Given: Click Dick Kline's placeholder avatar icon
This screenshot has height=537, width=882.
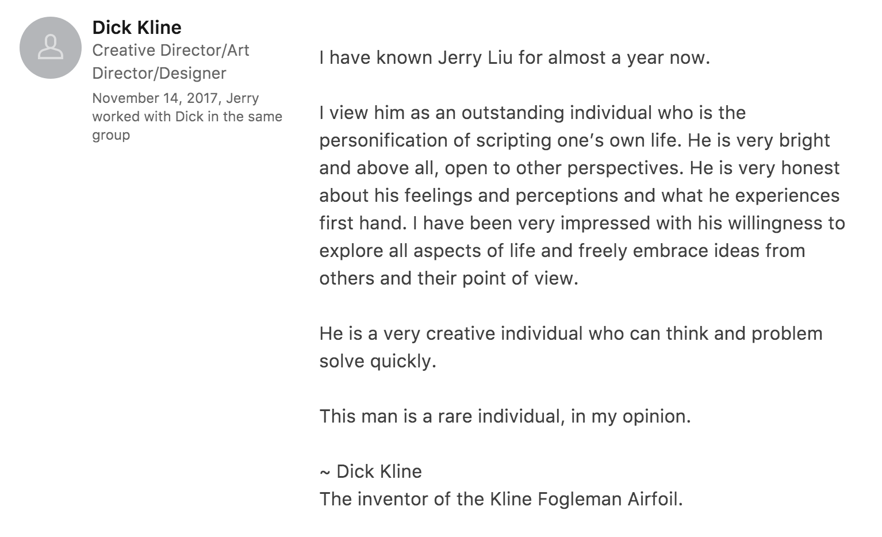Looking at the screenshot, I should [x=51, y=48].
